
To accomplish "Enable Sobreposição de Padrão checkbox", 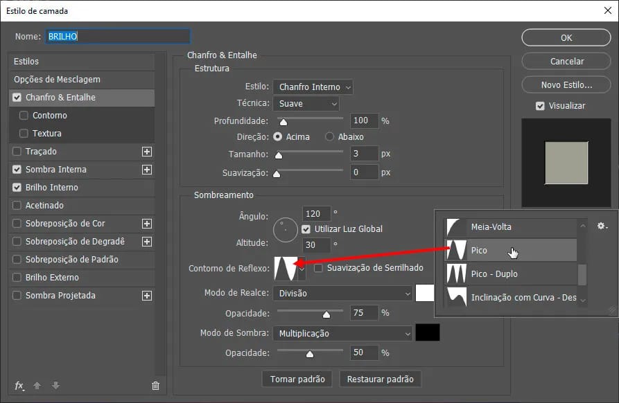I will click(17, 260).
